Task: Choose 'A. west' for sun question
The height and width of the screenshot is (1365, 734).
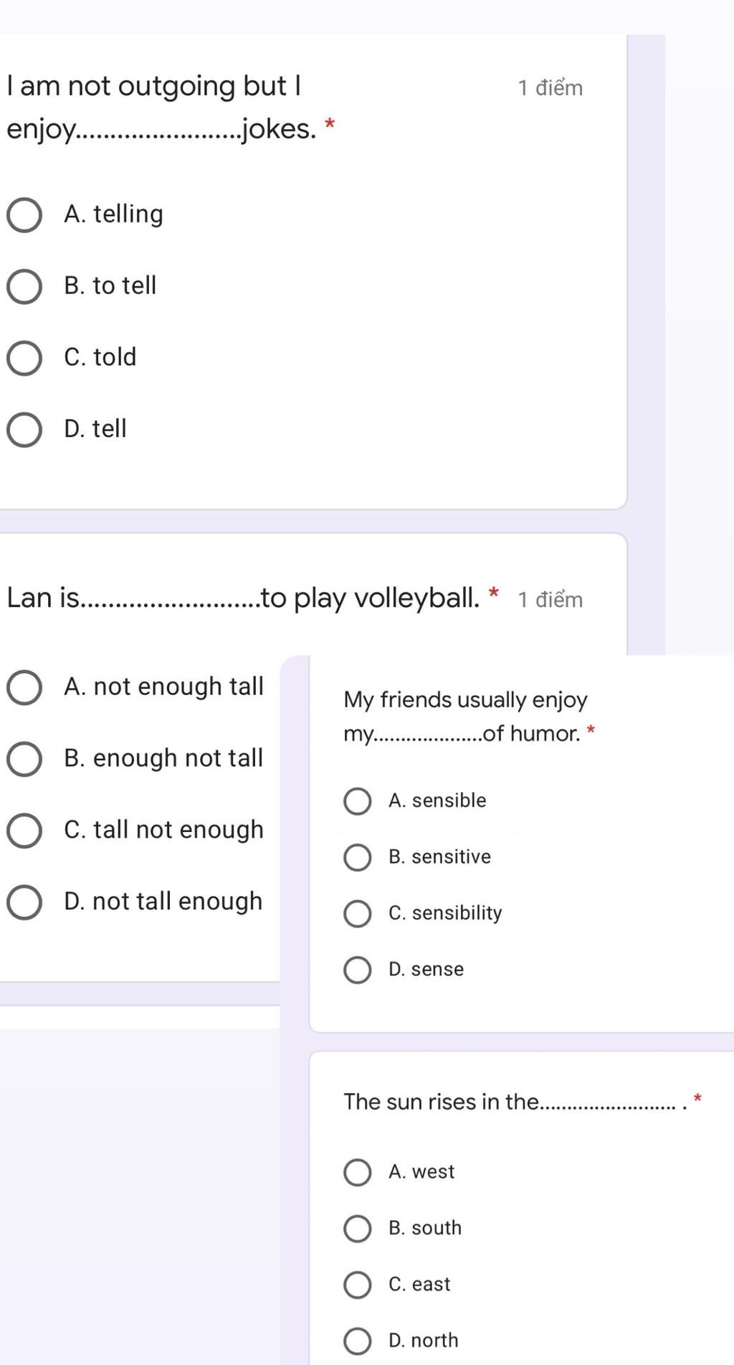Action: tap(357, 1172)
